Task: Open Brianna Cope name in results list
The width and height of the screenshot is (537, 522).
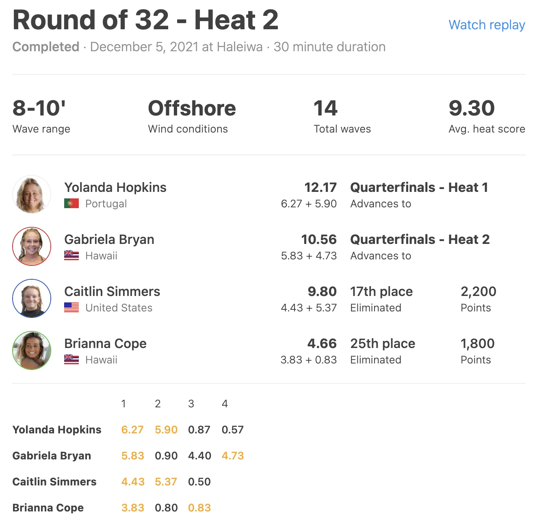Action: click(x=105, y=344)
